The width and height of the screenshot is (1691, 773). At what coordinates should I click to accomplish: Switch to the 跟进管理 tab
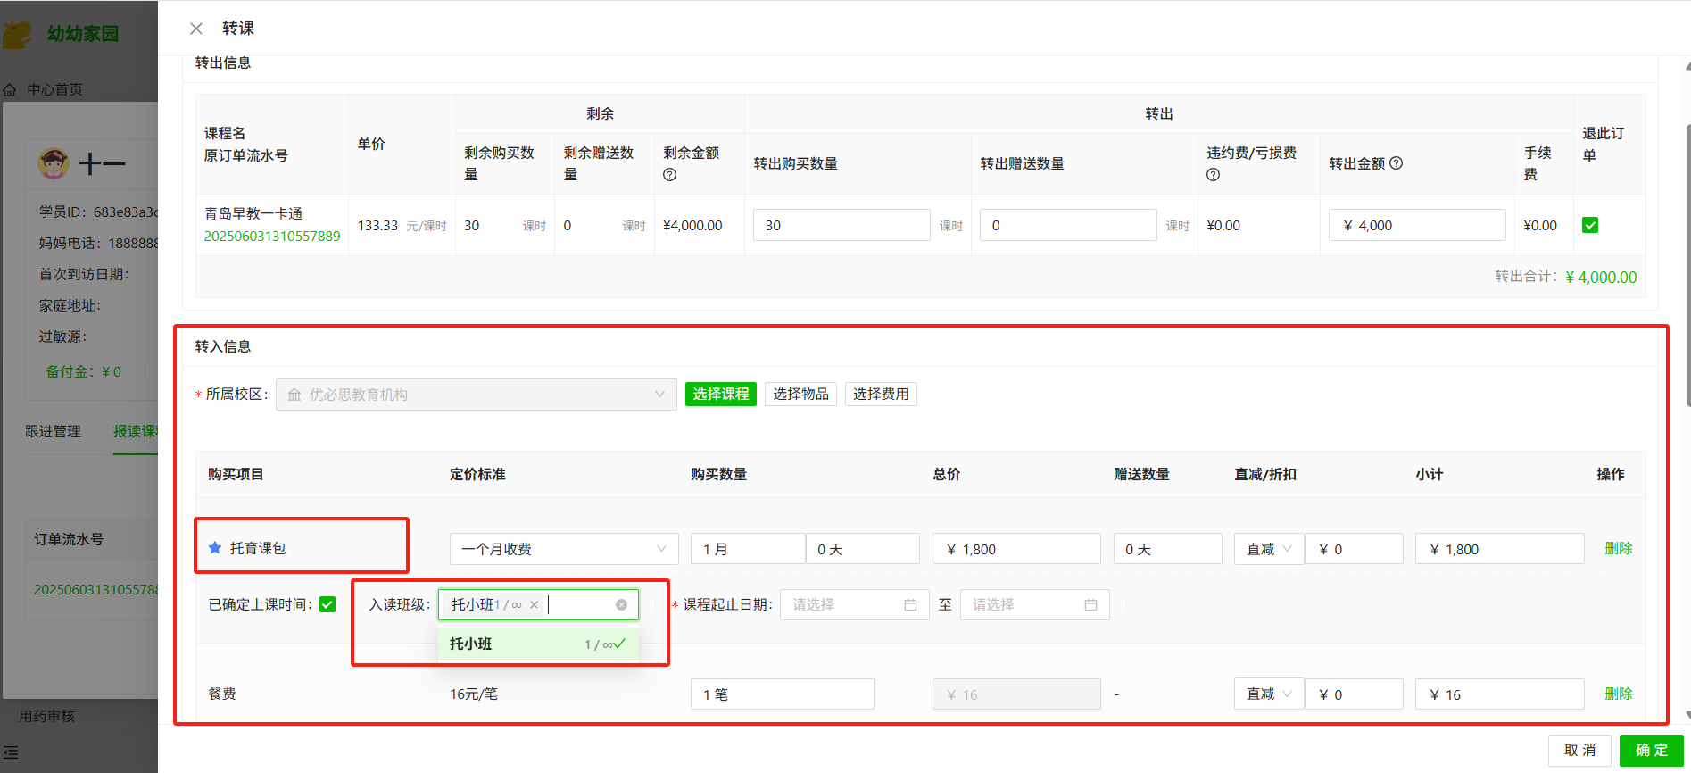click(x=53, y=432)
